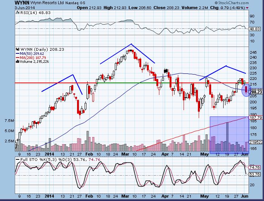Click the StockCharts.com copyright text
The height and width of the screenshot is (201, 264).
[x=232, y=3]
